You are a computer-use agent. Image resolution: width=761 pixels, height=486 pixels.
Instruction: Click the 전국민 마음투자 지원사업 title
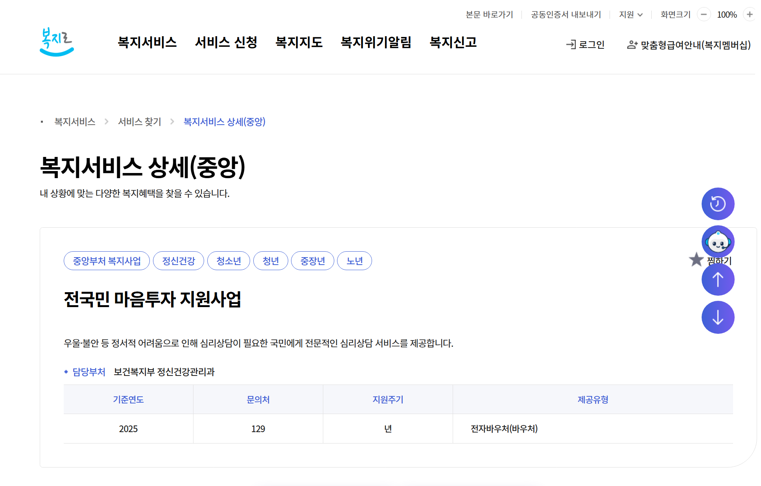pos(153,299)
